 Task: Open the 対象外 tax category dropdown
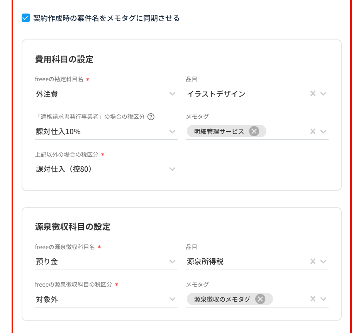pyautogui.click(x=172, y=299)
